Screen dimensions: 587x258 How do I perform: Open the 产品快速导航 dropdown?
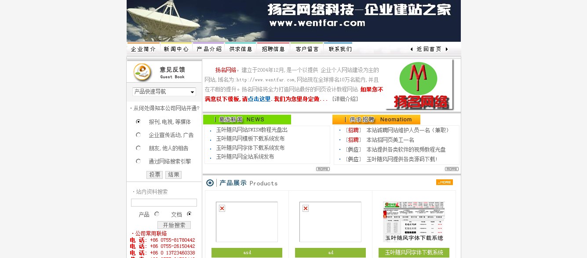point(164,92)
